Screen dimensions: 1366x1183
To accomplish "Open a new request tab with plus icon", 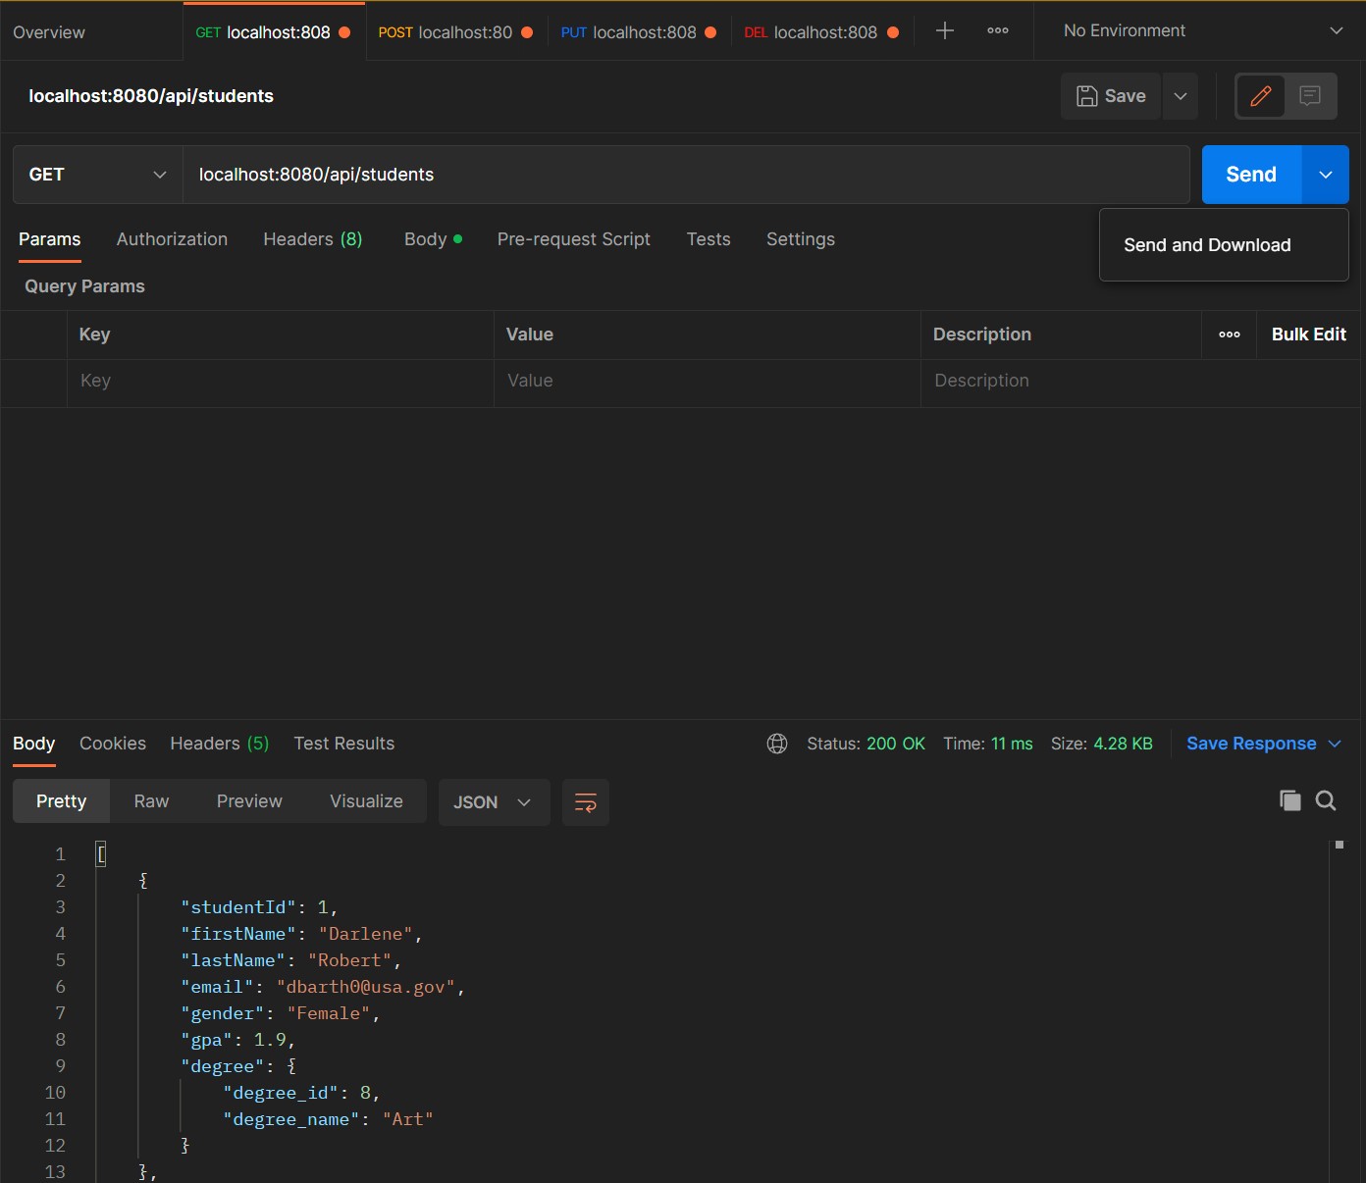I will tap(944, 31).
